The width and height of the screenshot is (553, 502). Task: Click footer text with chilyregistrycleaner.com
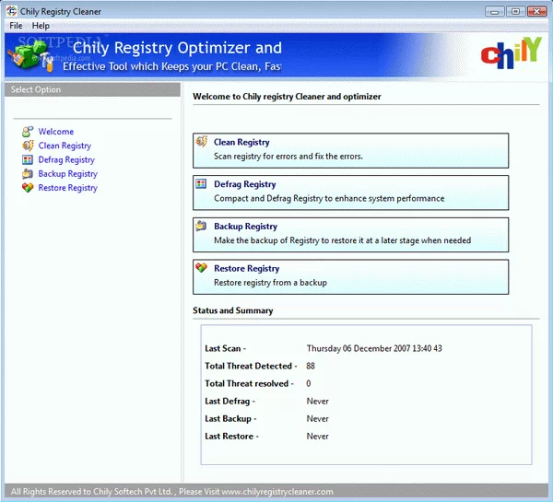click(172, 492)
